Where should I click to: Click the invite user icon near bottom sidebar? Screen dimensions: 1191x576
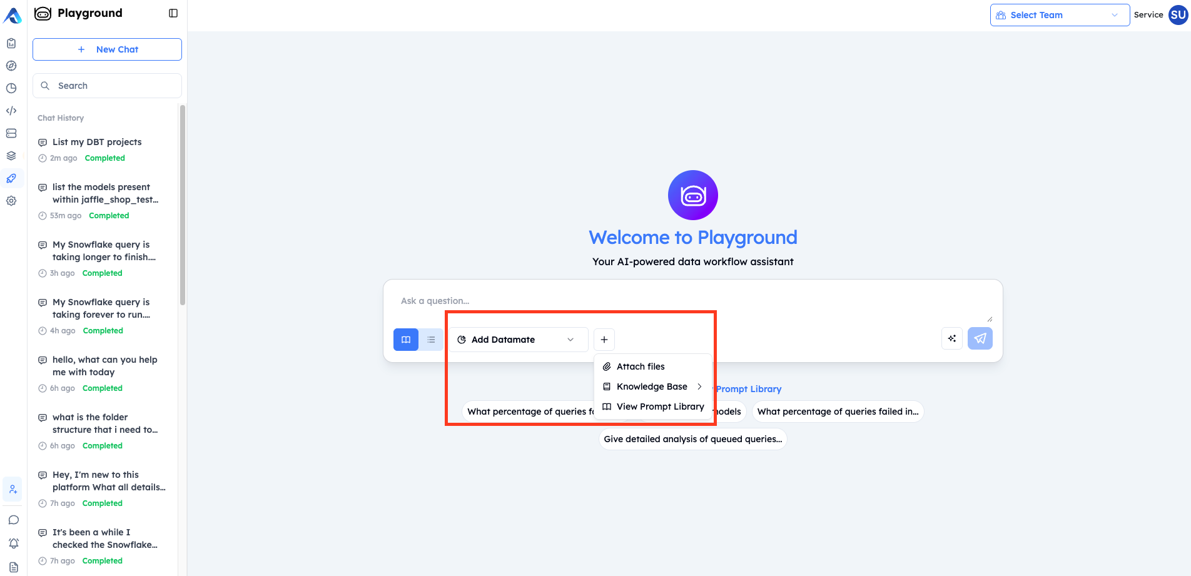[x=13, y=489]
